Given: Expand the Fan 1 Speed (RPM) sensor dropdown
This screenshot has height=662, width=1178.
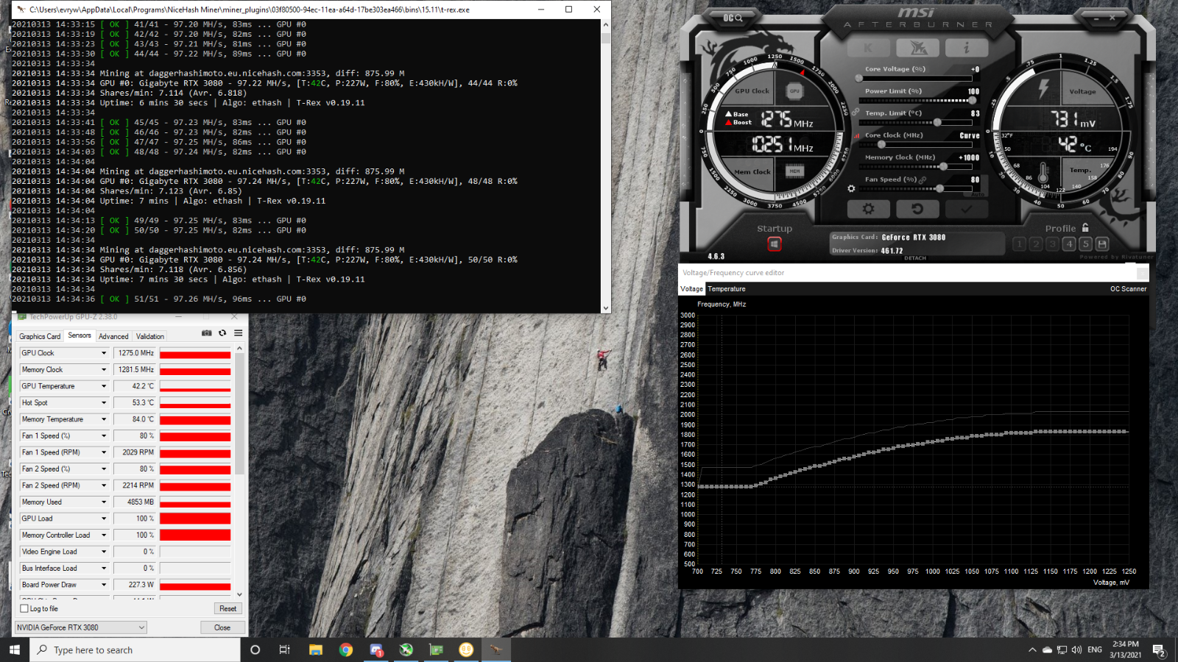Looking at the screenshot, I should point(104,452).
